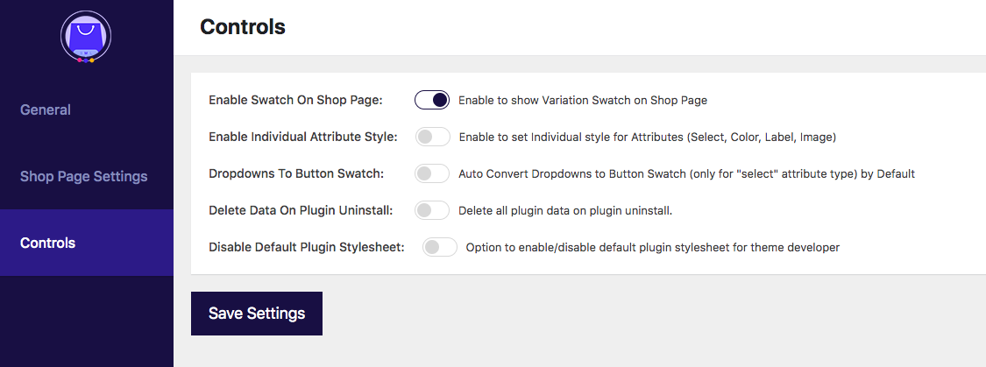986x367 pixels.
Task: Disable the Enable Swatch On Shop Page toggle
Action: coord(432,100)
